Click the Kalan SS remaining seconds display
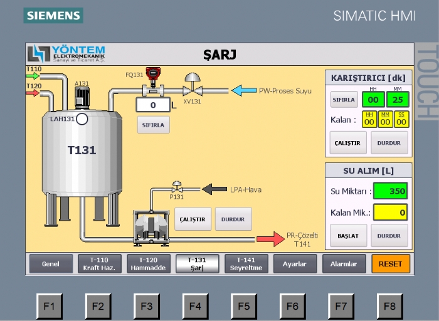The height and width of the screenshot is (321, 439). (x=401, y=120)
